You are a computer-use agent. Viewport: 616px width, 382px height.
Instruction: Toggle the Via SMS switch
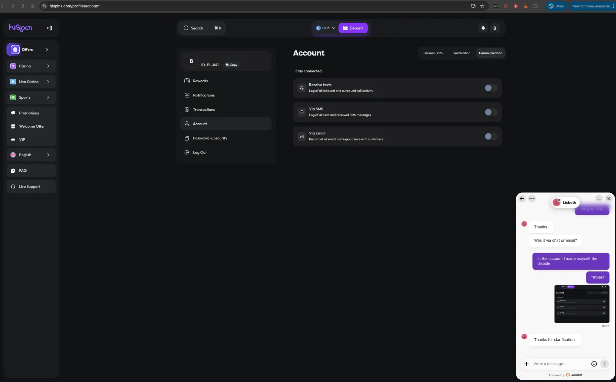point(491,112)
